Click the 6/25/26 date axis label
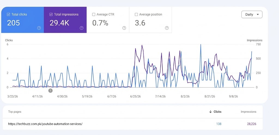 pos(135,96)
